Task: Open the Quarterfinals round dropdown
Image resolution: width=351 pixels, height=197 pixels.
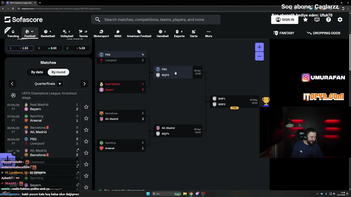Action: pos(48,84)
